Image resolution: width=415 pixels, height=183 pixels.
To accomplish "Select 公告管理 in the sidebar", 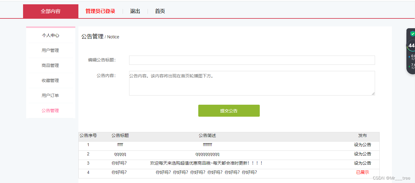I will pyautogui.click(x=51, y=111).
